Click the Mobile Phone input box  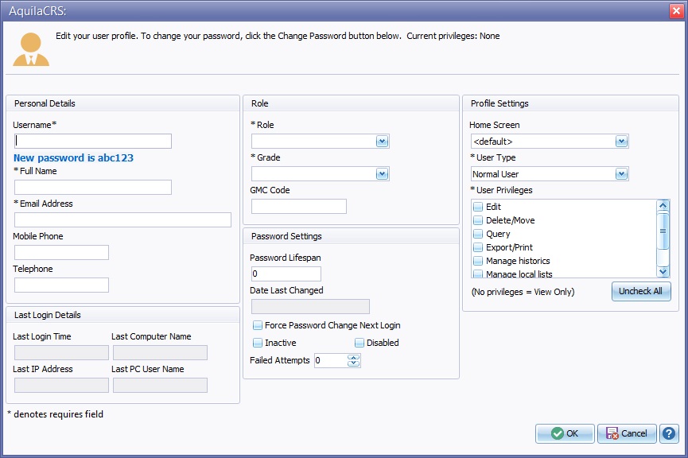click(x=61, y=253)
